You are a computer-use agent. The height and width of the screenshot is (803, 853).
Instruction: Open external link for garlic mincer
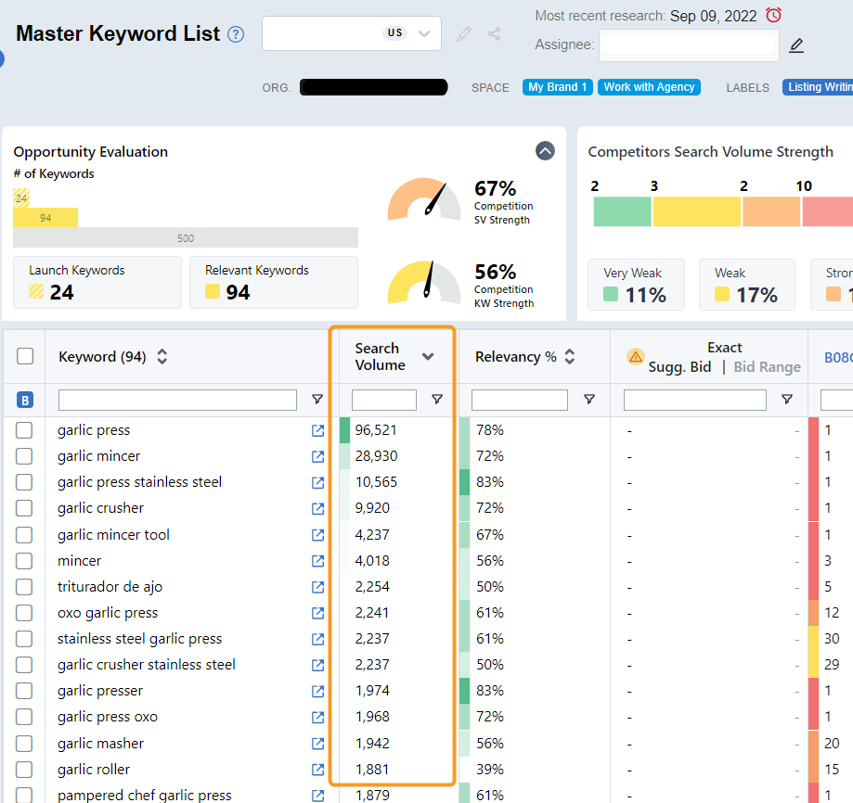[x=317, y=456]
